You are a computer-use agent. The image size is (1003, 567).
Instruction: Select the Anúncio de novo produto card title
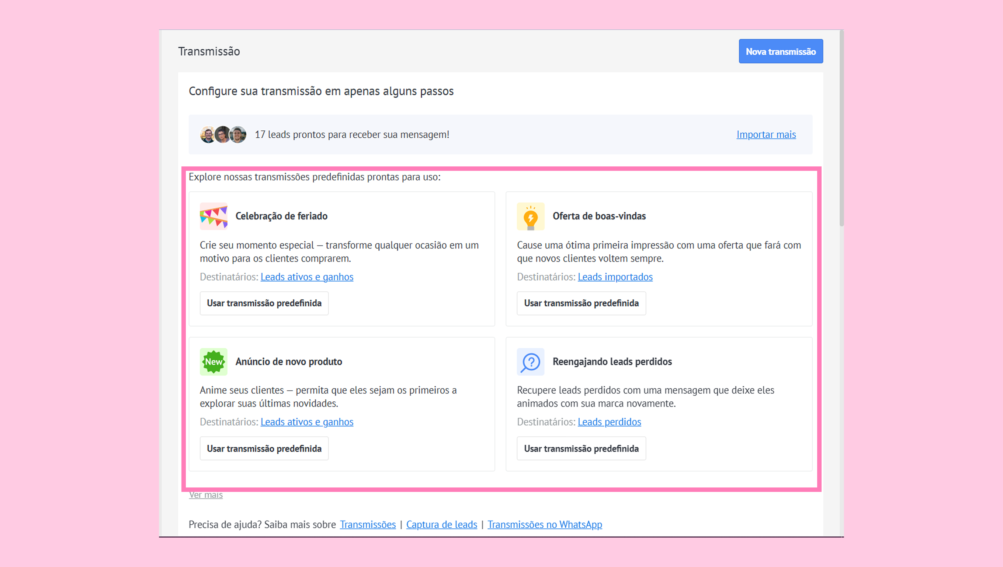(289, 362)
